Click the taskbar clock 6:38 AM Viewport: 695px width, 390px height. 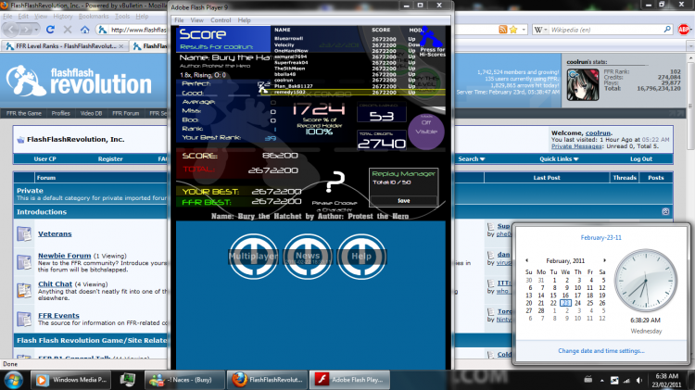point(666,380)
